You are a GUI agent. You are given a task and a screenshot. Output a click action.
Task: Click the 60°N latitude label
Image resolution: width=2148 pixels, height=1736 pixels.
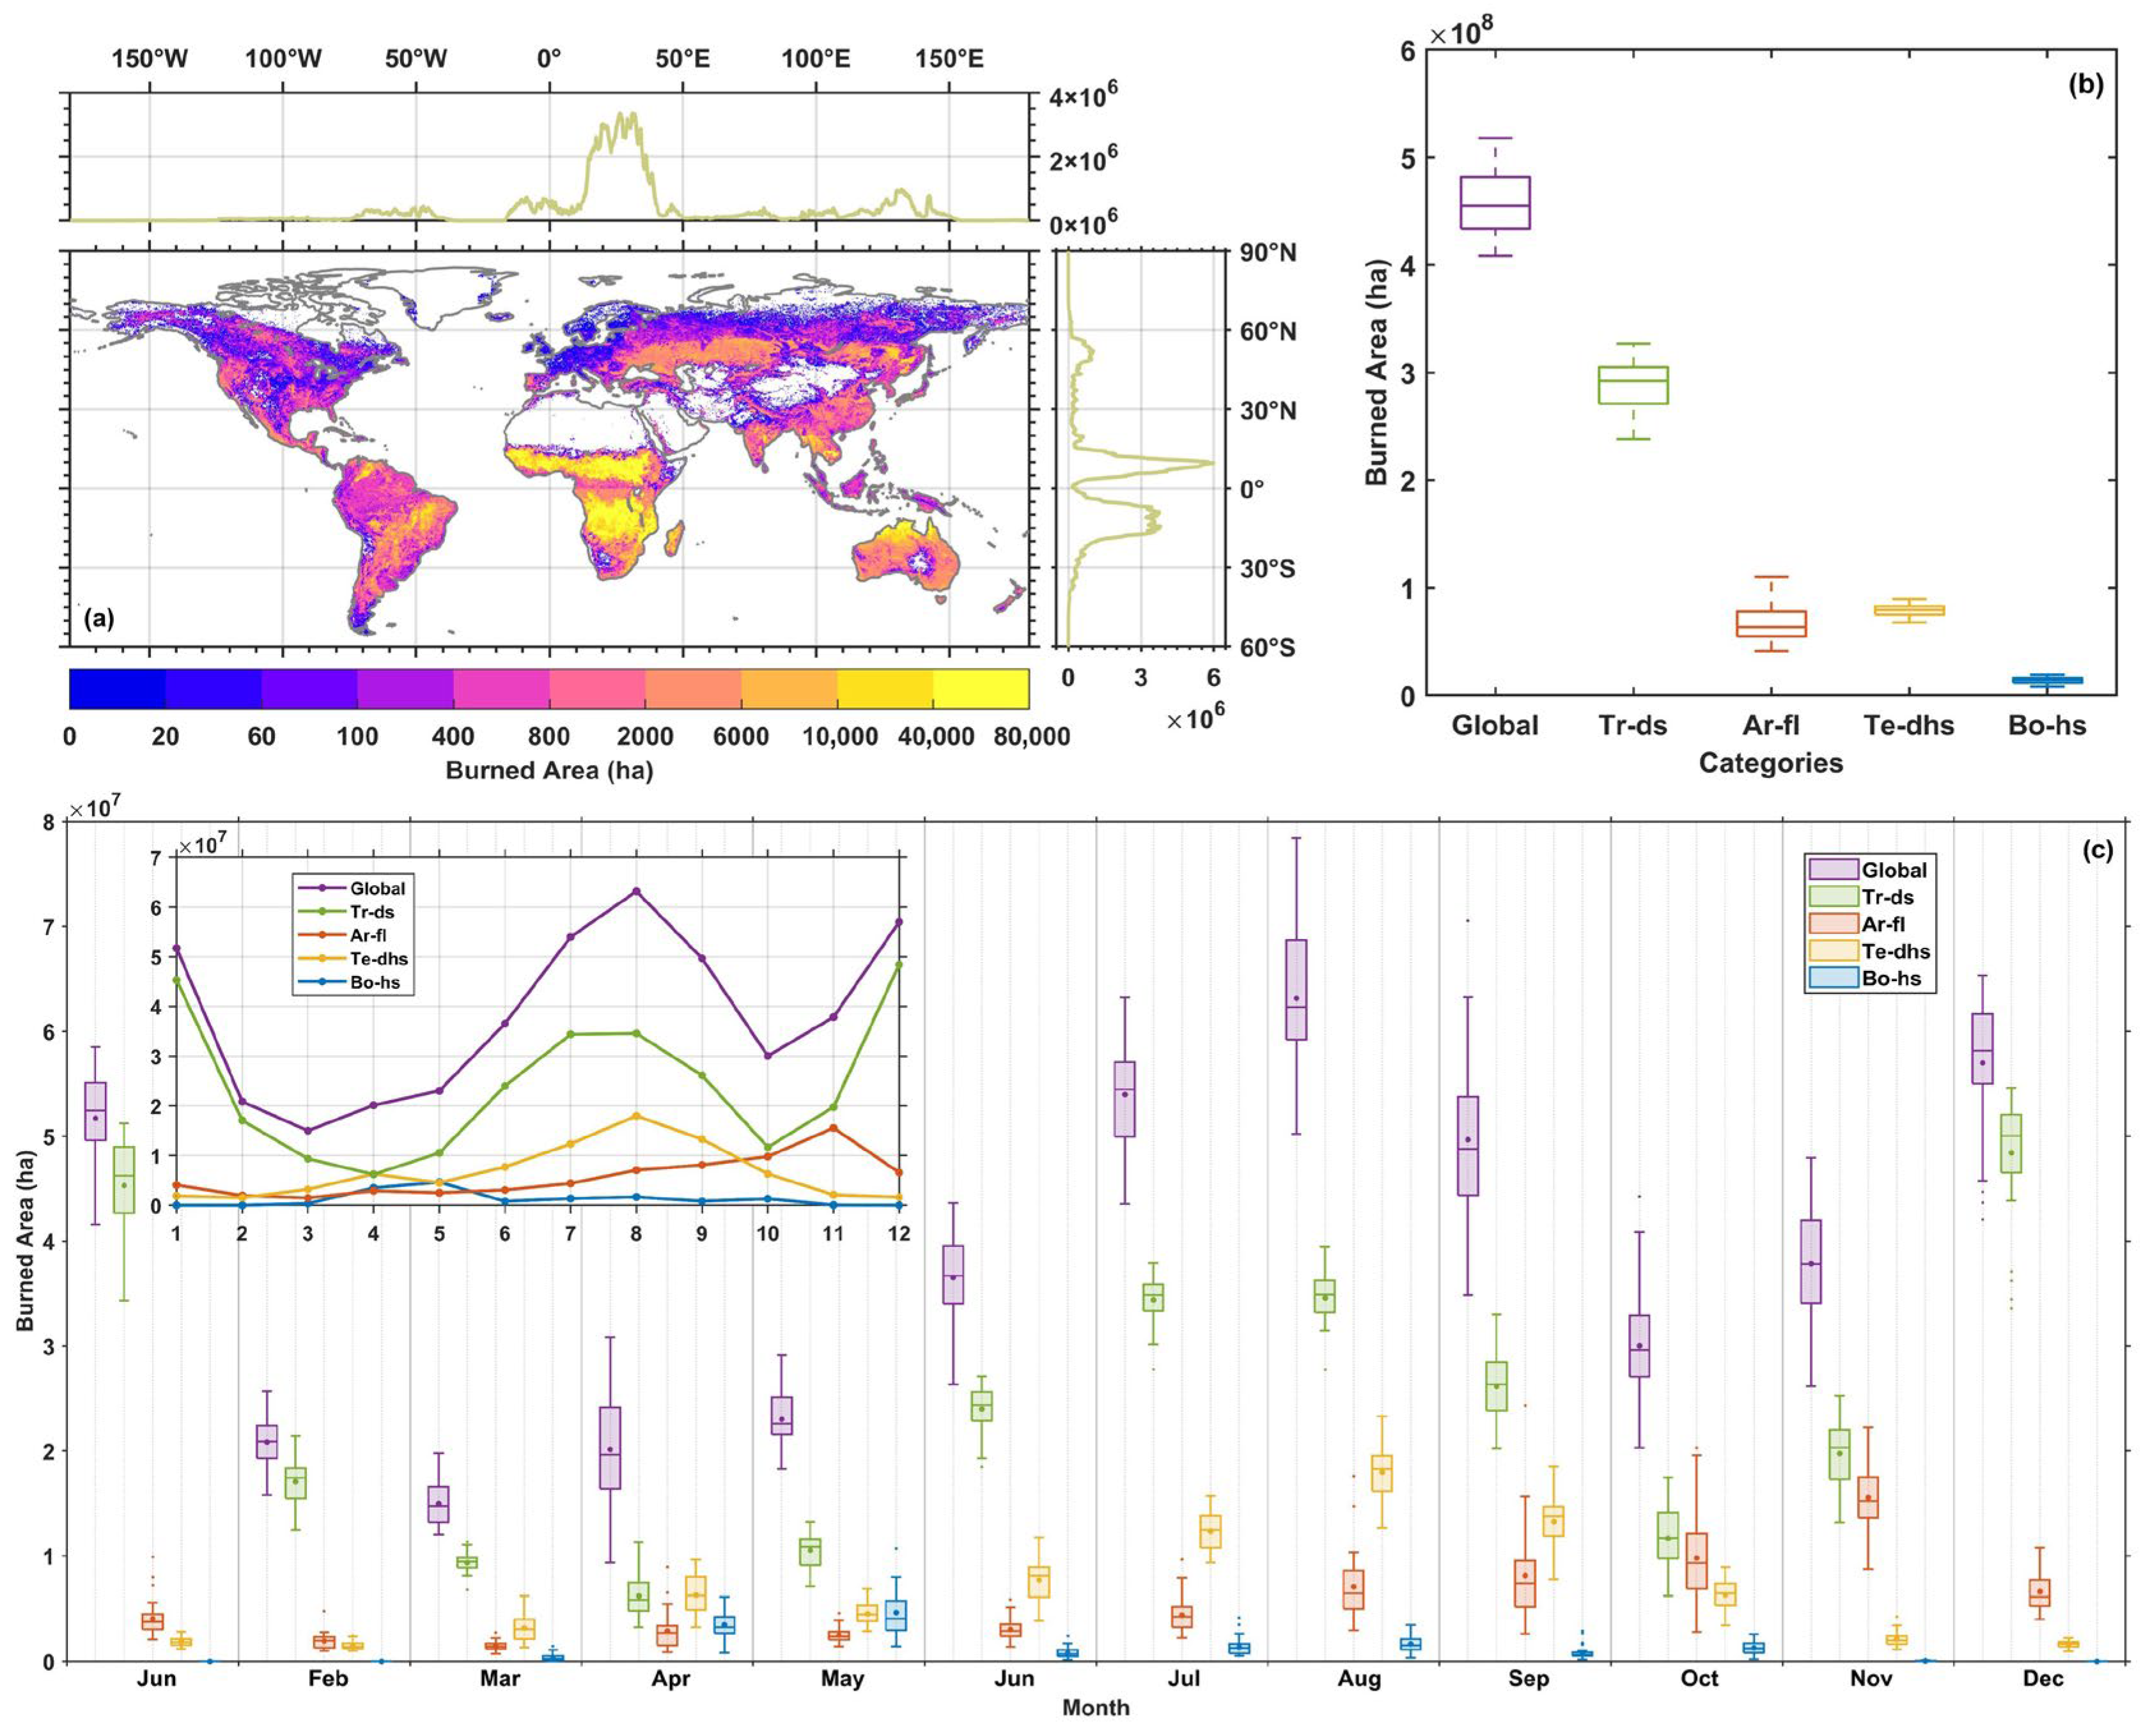(x=1267, y=331)
